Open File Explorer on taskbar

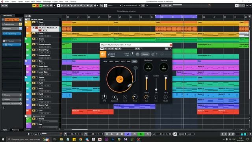pyautogui.click(x=61, y=139)
